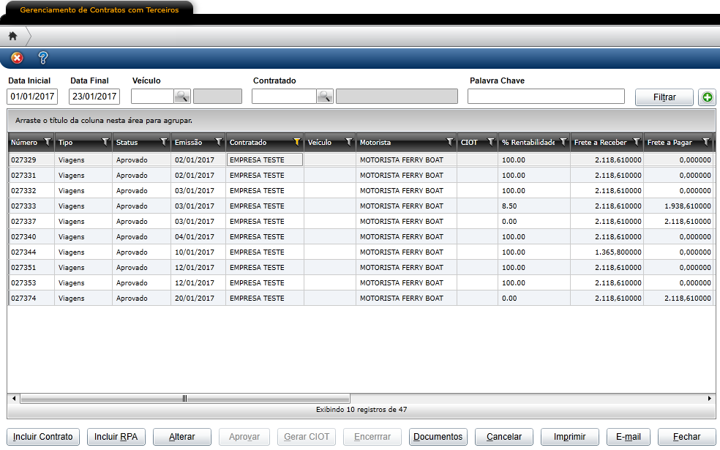Click the Filtrar button
Screen dimensions: 720x450
coord(664,97)
